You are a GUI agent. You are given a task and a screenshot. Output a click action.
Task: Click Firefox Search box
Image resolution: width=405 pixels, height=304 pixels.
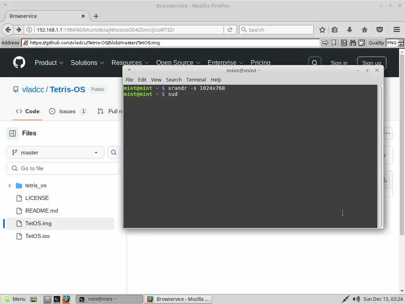click(x=276, y=30)
